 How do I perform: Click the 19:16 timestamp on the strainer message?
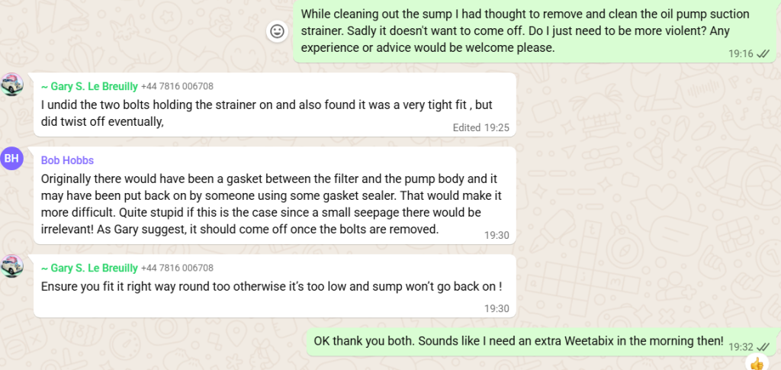tap(741, 53)
